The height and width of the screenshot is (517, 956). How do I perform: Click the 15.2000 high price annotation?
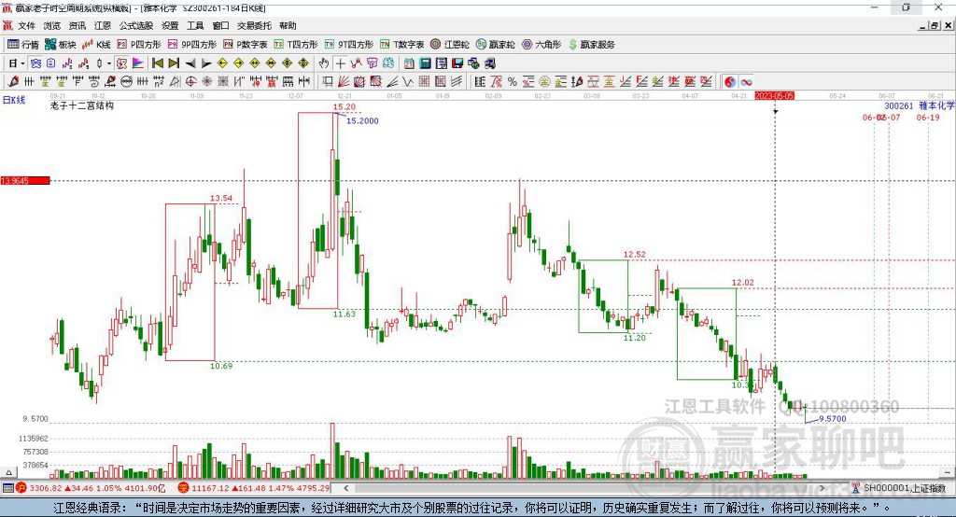click(x=362, y=120)
